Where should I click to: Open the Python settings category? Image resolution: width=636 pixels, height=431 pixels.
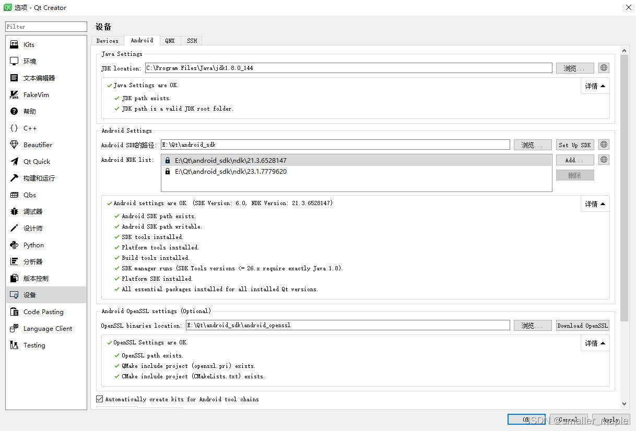tap(46, 245)
